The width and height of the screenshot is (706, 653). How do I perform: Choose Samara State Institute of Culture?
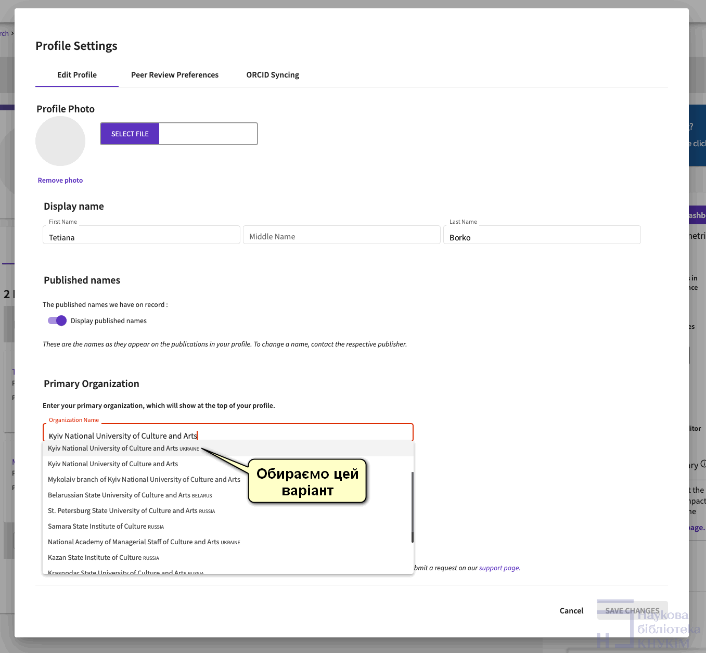tap(106, 527)
